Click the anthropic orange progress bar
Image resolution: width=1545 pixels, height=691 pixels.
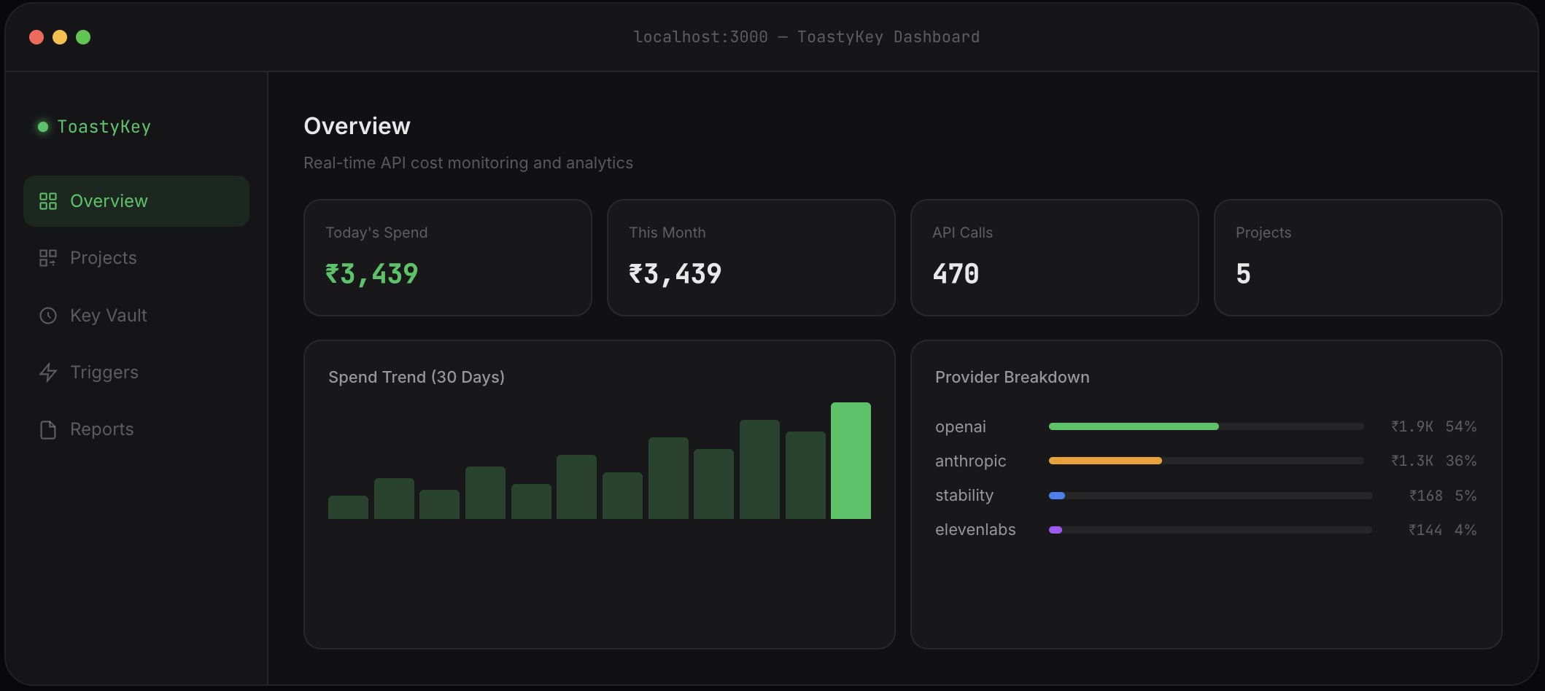tap(1105, 461)
